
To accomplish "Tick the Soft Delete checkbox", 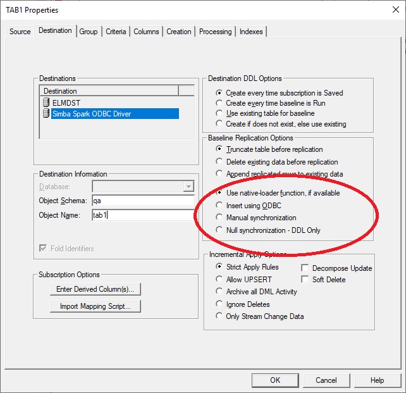I will 305,279.
